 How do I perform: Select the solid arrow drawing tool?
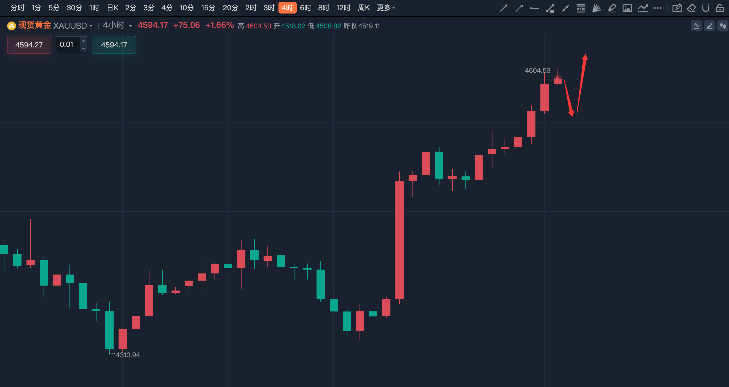click(x=504, y=8)
